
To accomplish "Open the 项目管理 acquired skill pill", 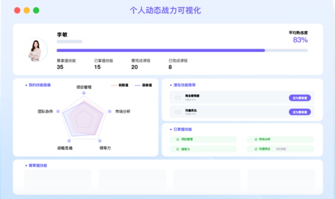I will 203,139.
